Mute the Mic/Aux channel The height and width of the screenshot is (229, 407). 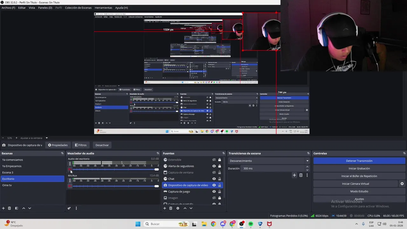pos(70,186)
